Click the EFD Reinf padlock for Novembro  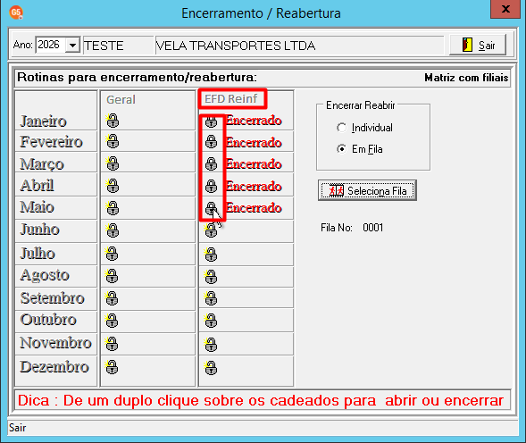[211, 345]
